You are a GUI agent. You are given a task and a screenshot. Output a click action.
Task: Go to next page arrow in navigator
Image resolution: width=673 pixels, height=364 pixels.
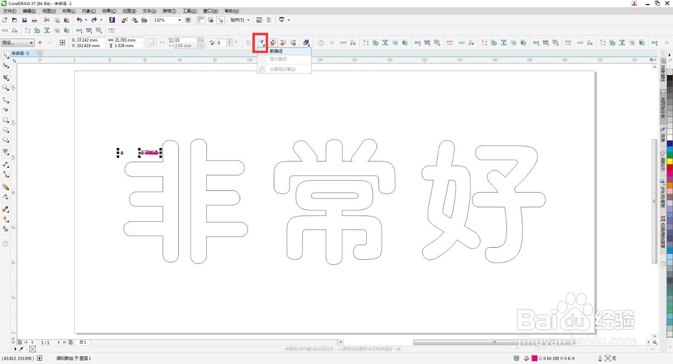58,342
